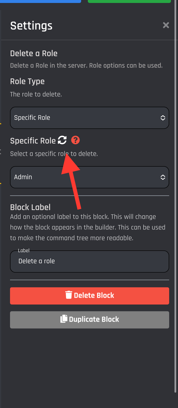Click the "Block Label" section heading
This screenshot has height=408, width=178.
click(30, 207)
